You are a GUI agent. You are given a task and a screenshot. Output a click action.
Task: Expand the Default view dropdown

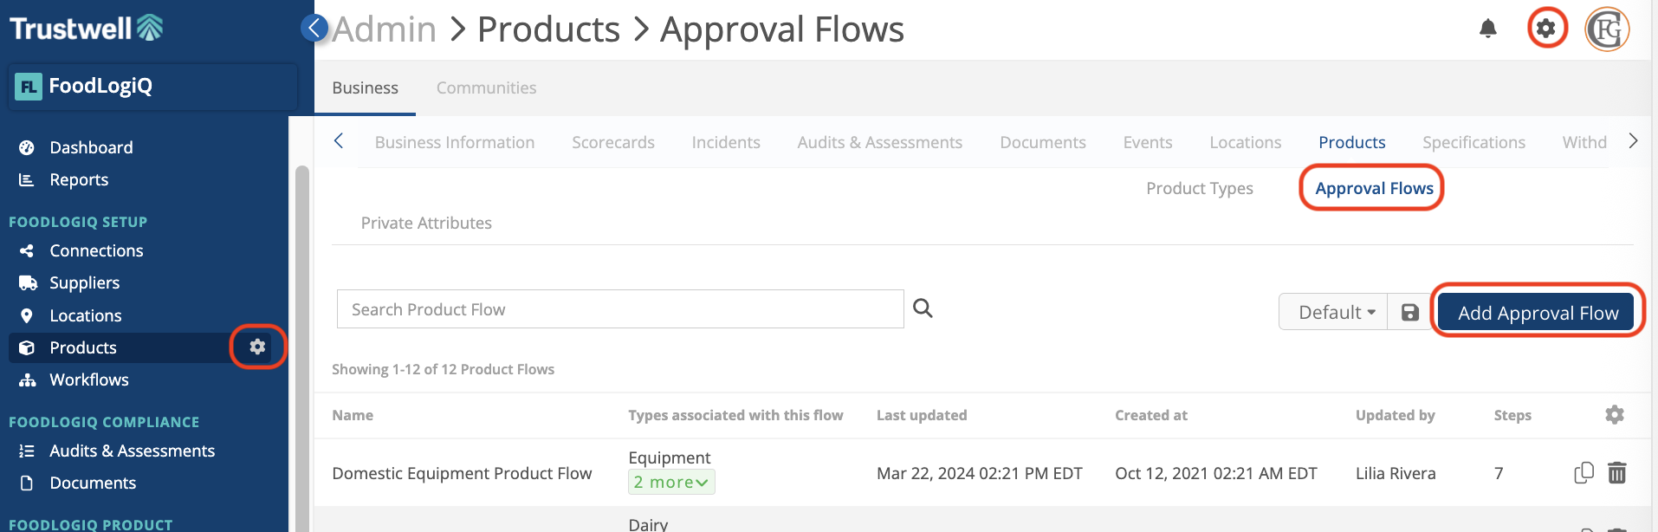click(x=1335, y=313)
